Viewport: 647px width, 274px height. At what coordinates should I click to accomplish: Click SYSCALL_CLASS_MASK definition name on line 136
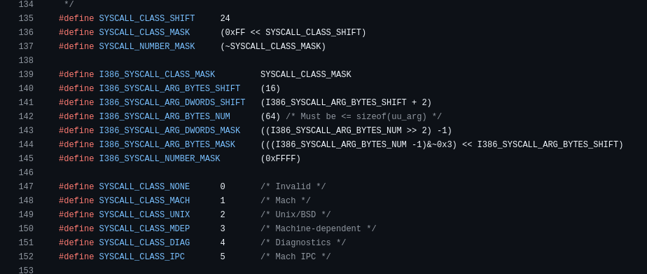(144, 33)
